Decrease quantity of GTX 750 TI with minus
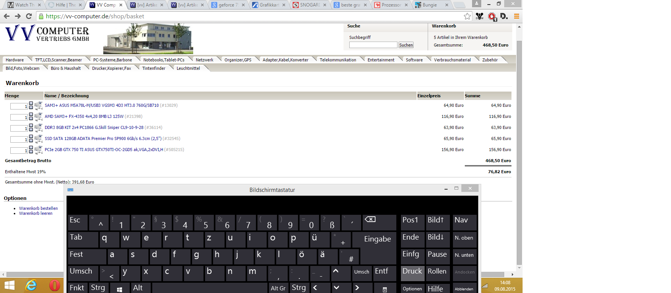Viewport: 671px width, 293px height. [31, 151]
